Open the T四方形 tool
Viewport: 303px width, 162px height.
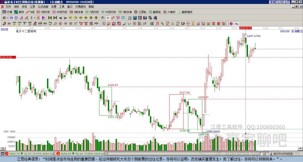(x=92, y=12)
